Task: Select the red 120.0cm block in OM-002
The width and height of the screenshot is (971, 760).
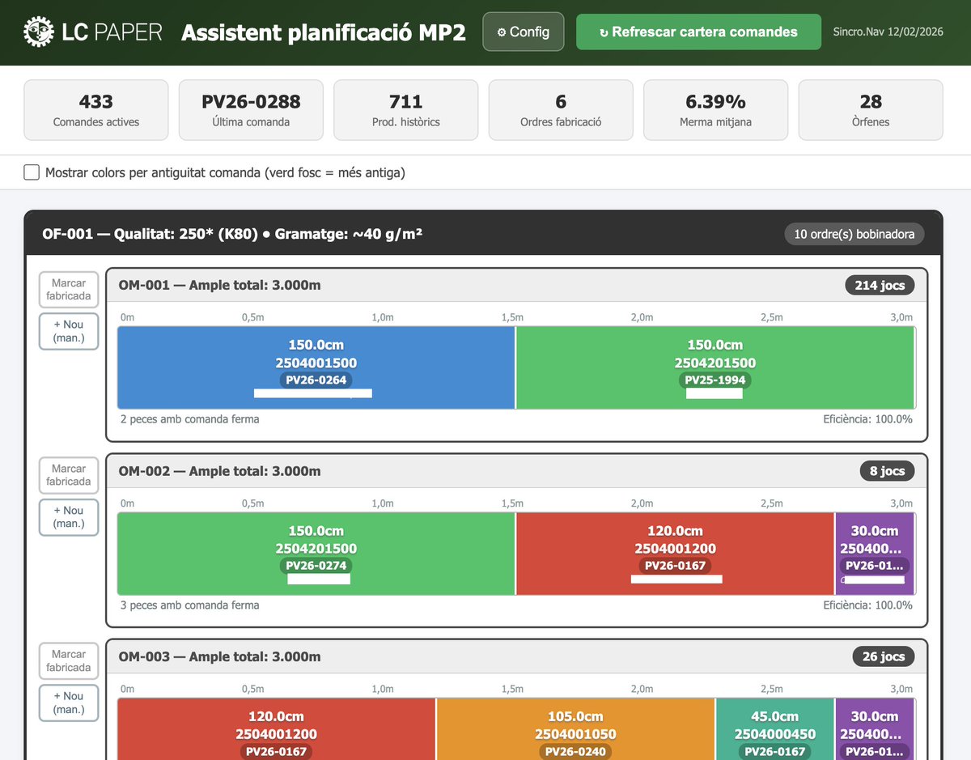Action: [675, 554]
